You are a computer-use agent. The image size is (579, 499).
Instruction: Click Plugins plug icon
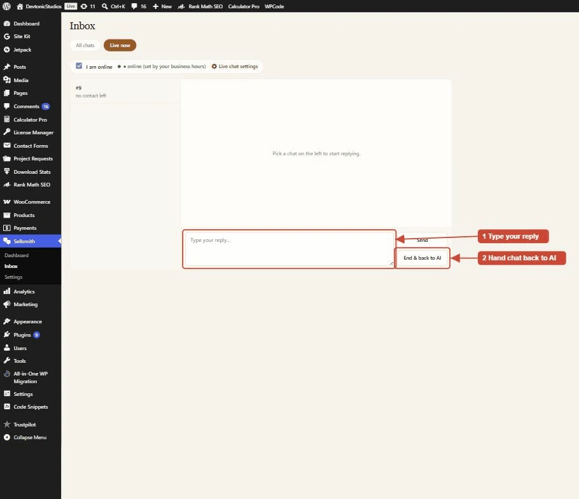click(6, 335)
